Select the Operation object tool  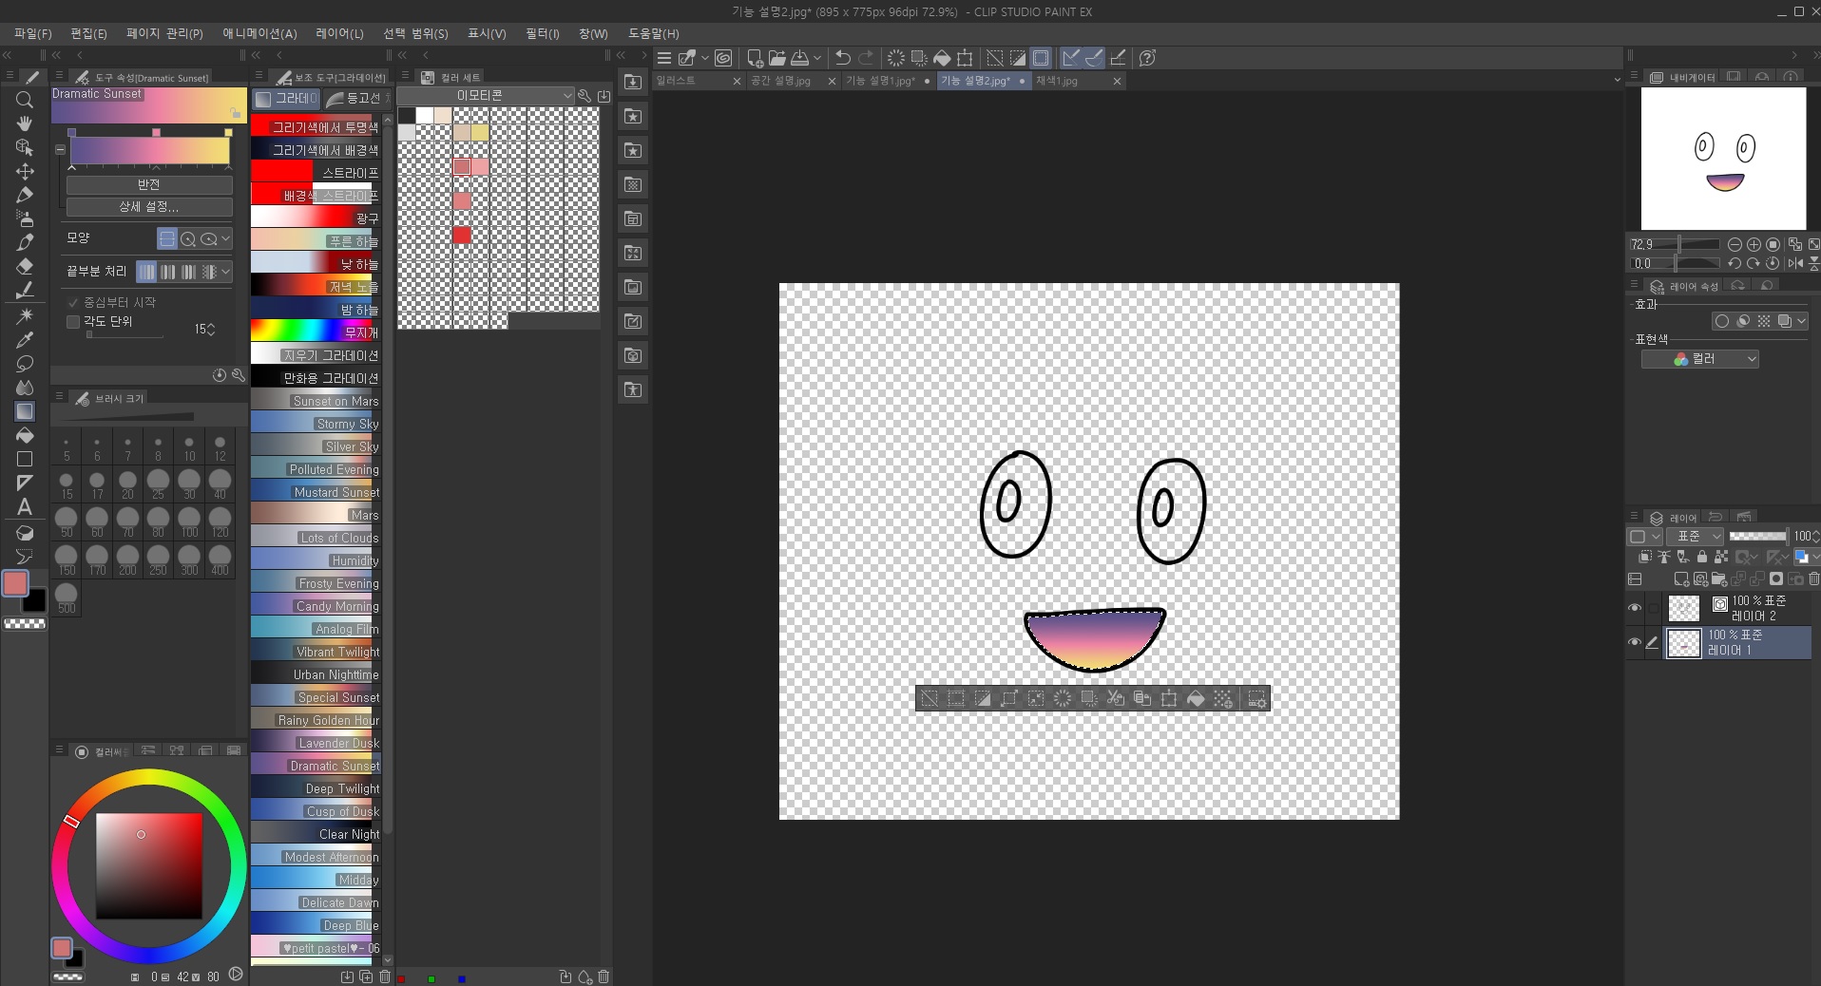point(25,147)
